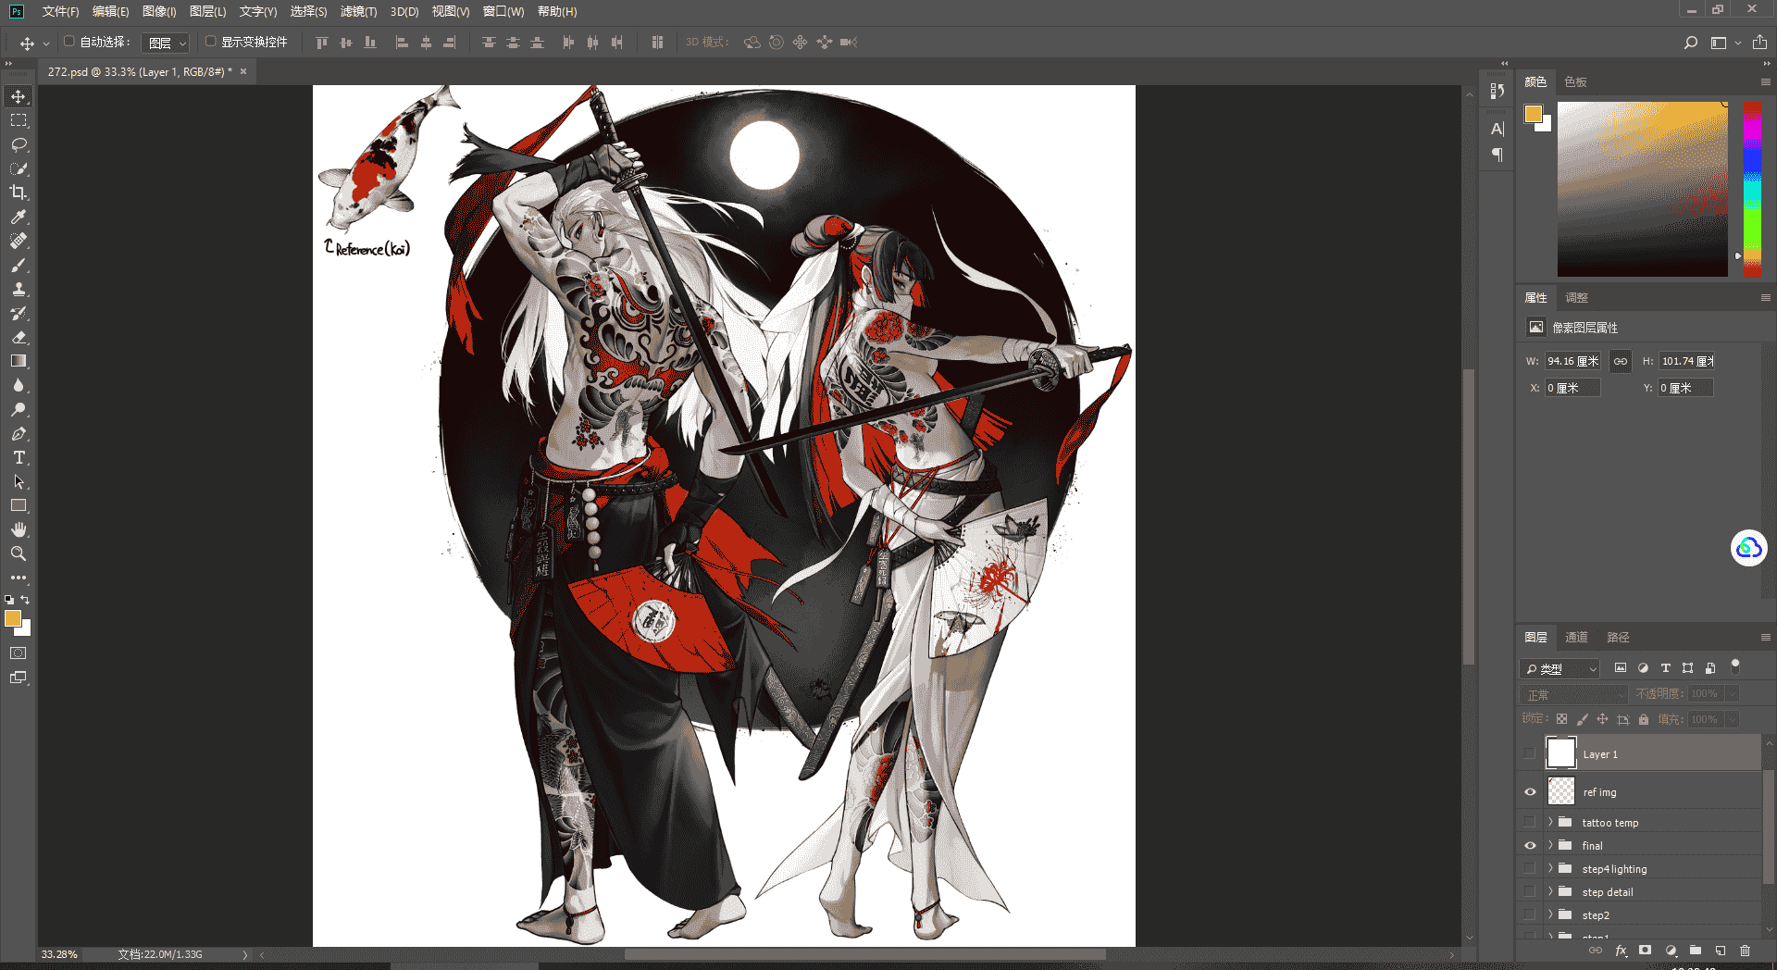
Task: Select the Eraser tool
Action: 19,337
